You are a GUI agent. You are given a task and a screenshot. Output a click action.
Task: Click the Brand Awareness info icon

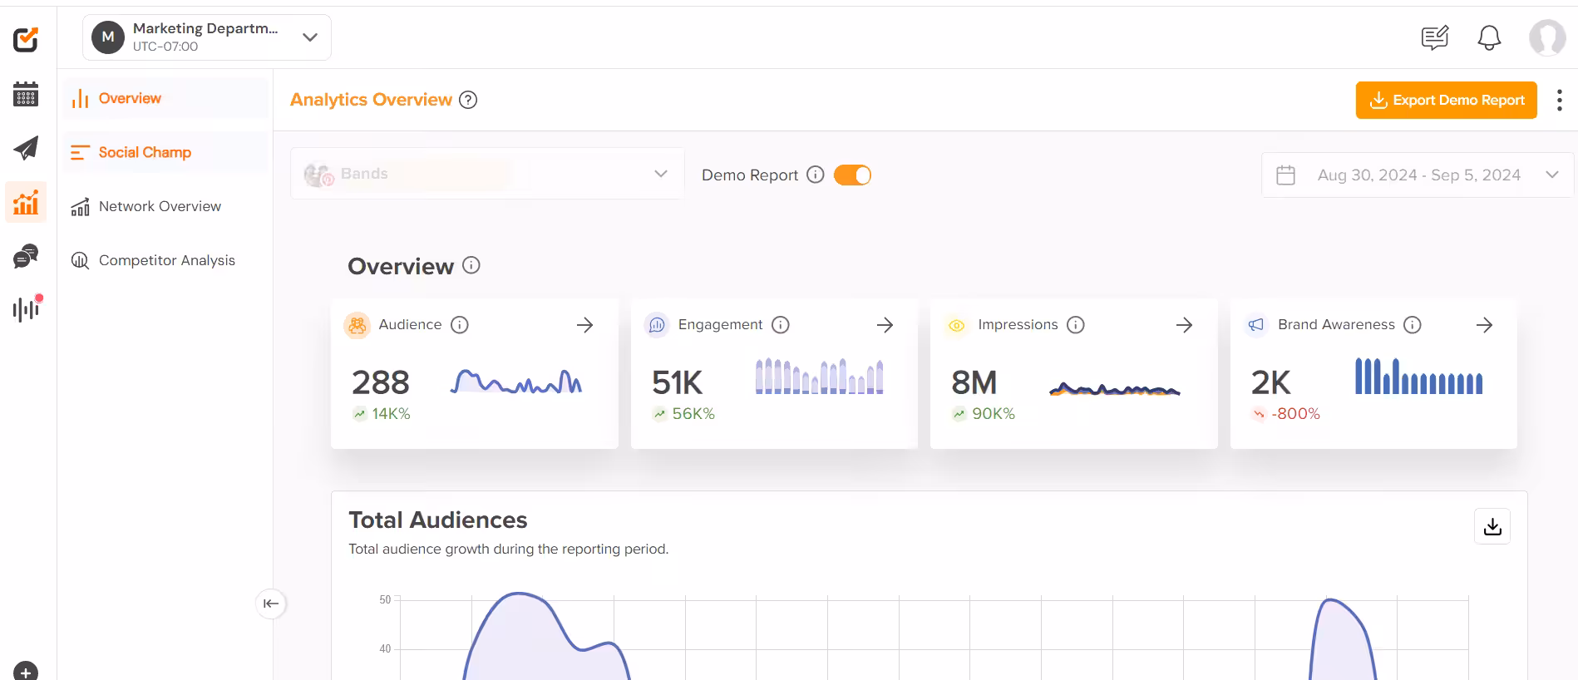pyautogui.click(x=1413, y=325)
